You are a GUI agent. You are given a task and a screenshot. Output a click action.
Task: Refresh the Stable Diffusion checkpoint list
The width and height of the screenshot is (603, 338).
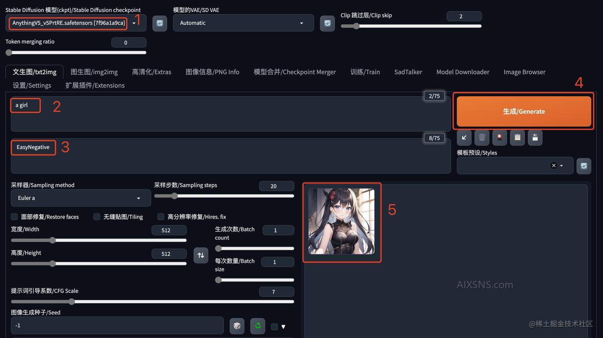(x=160, y=23)
